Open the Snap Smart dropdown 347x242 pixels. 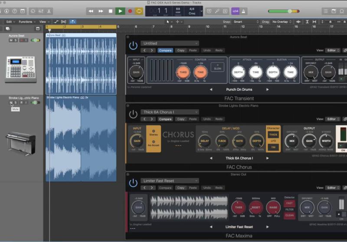(245, 22)
